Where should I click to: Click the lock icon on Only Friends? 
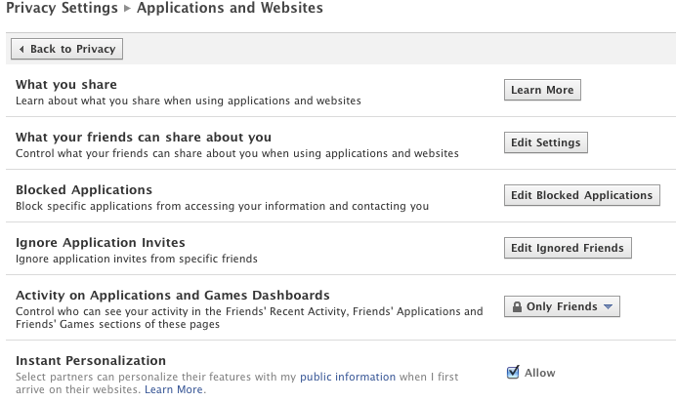tap(516, 307)
